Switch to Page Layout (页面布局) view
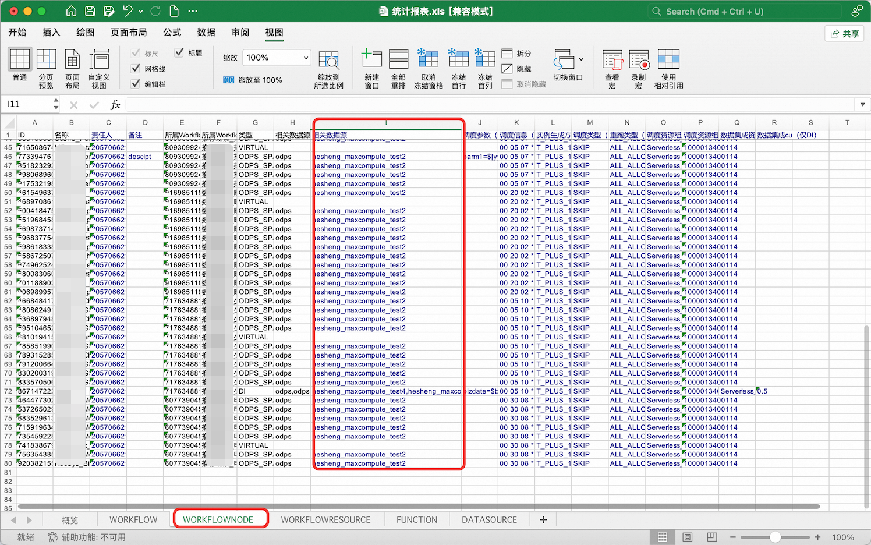This screenshot has width=871, height=545. [72, 69]
